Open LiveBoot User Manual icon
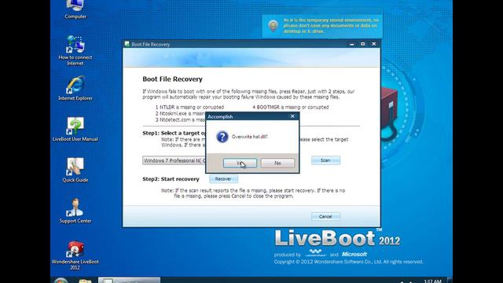The image size is (503, 283). pos(75,129)
